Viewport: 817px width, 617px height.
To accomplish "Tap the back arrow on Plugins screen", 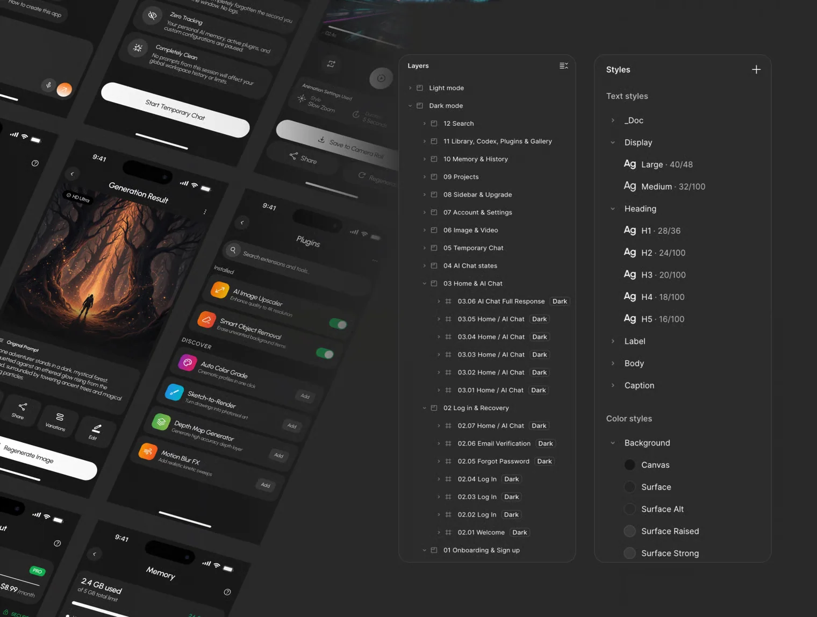I will coord(242,223).
